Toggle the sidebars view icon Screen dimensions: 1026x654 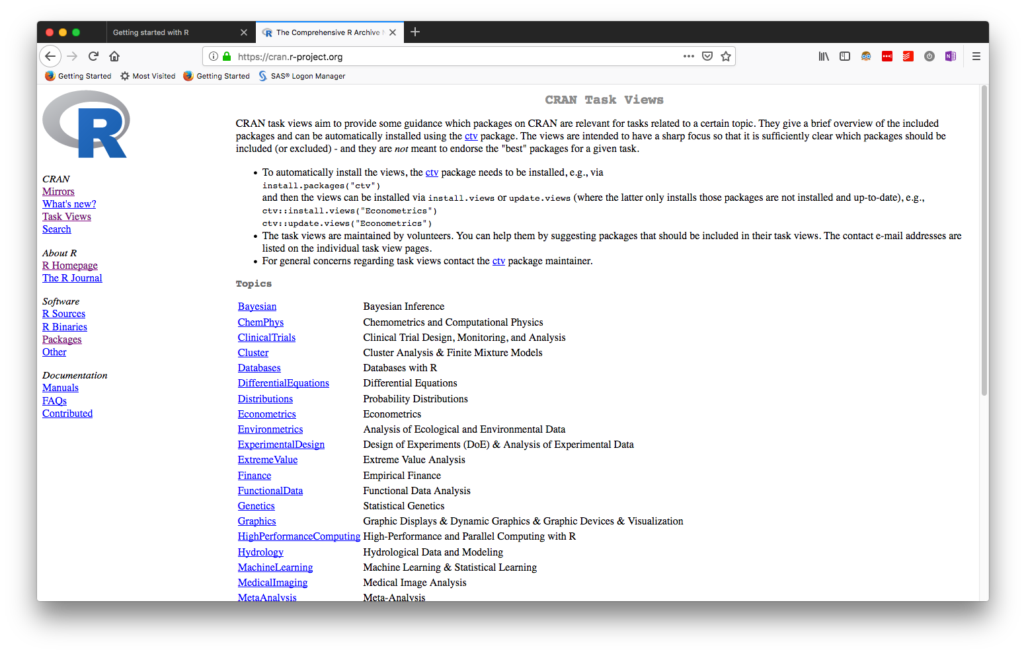[x=845, y=56]
